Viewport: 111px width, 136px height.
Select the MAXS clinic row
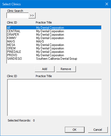pyautogui.click(x=54, y=41)
